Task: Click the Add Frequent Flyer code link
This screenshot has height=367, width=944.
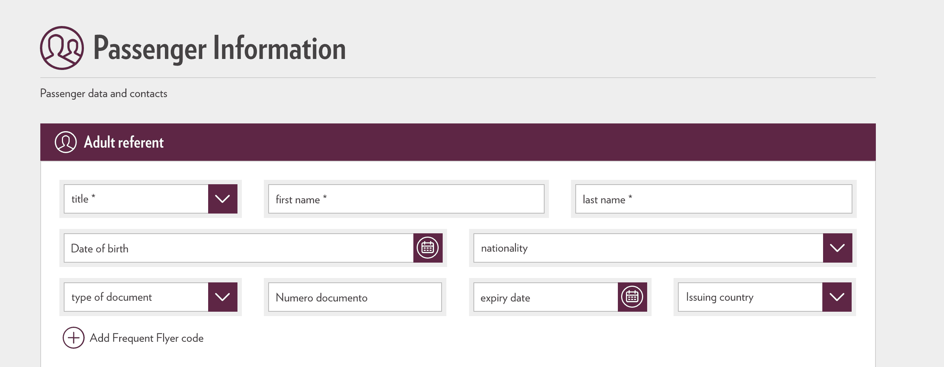Action: [x=147, y=338]
